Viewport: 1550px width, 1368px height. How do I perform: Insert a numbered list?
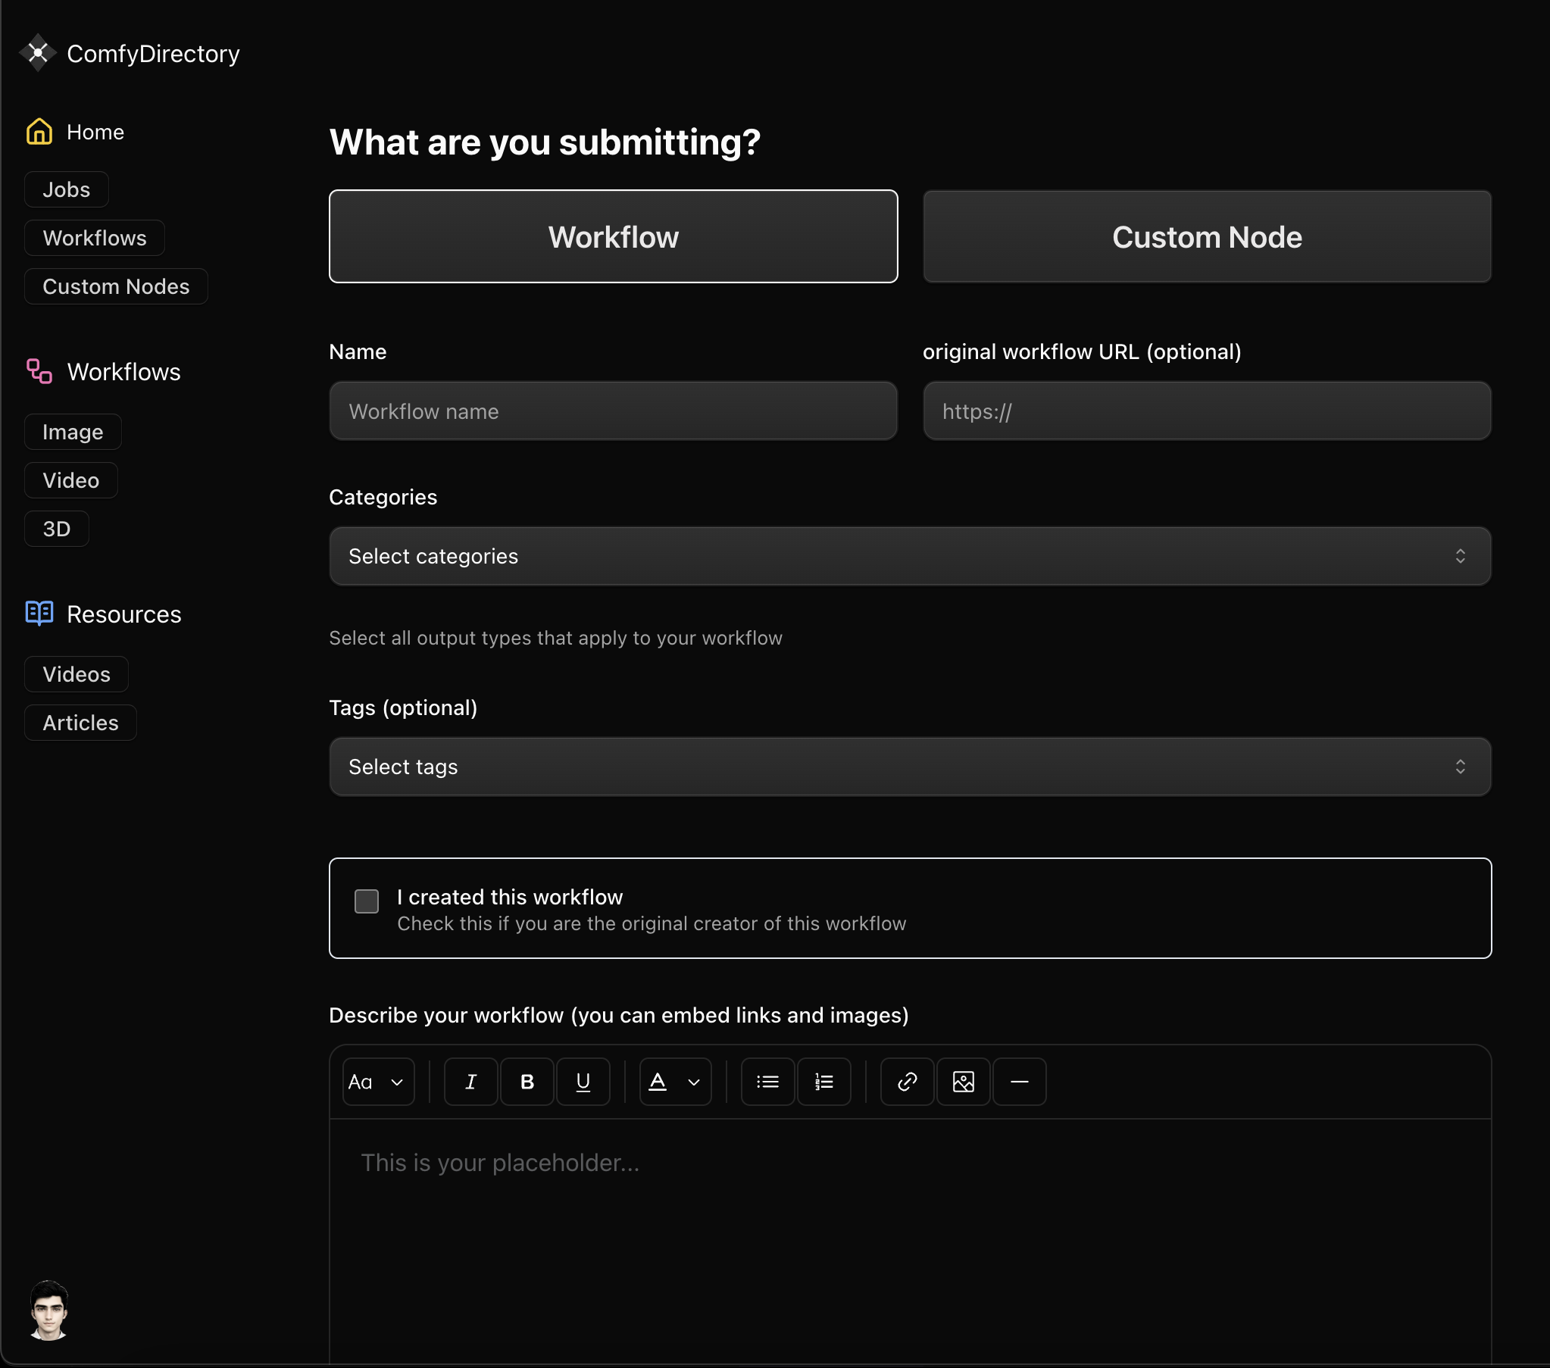[x=823, y=1082]
